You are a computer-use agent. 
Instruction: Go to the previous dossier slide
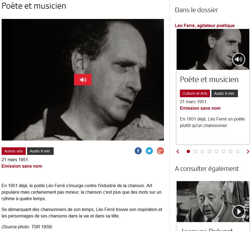click(x=178, y=151)
